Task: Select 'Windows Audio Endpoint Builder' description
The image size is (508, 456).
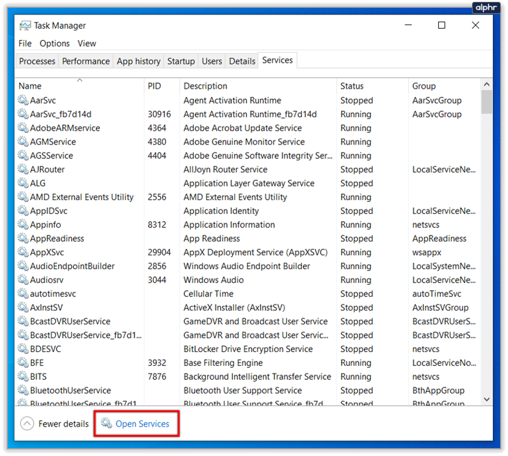Action: point(247,266)
